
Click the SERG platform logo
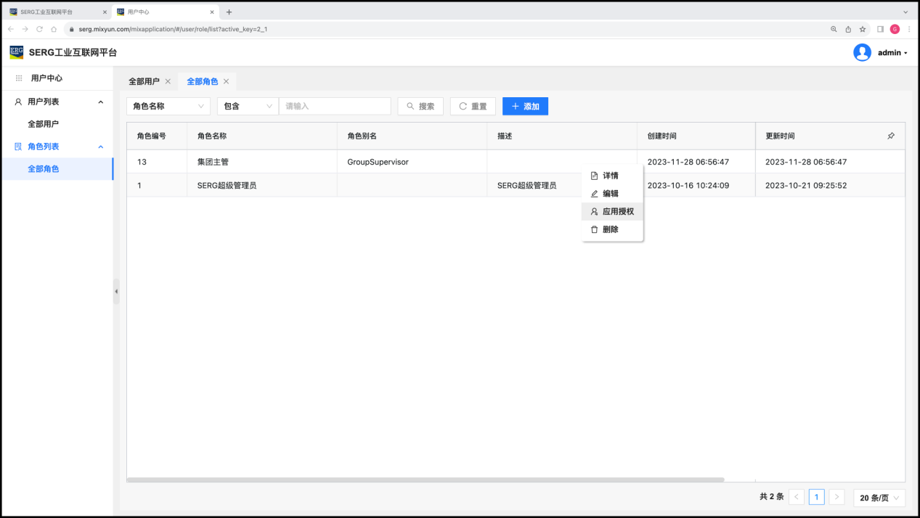click(16, 52)
